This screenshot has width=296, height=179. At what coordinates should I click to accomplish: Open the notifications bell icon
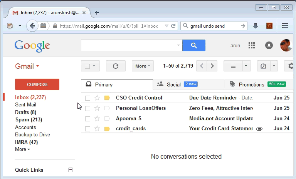click(269, 45)
